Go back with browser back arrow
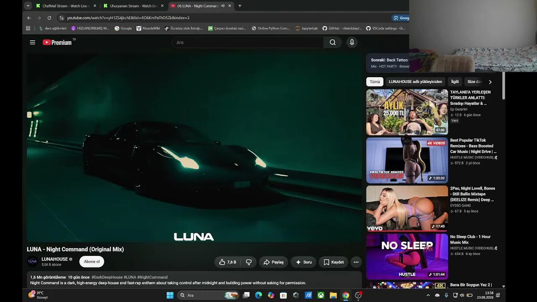Screen dimensions: 537x302 [29, 18]
